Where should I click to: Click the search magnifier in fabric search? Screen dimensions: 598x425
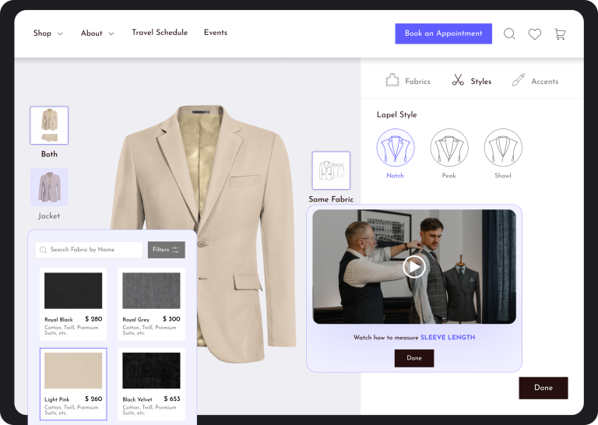pos(43,250)
